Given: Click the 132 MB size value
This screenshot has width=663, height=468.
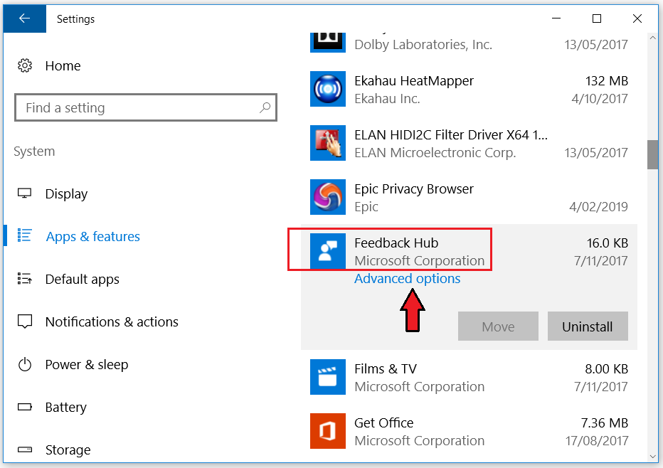Looking at the screenshot, I should coord(607,80).
